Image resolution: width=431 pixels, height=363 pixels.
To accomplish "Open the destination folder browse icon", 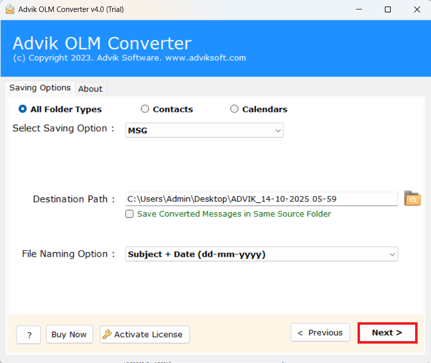I will click(412, 198).
